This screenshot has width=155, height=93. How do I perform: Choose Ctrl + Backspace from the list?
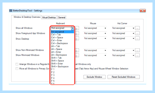(x=62, y=43)
